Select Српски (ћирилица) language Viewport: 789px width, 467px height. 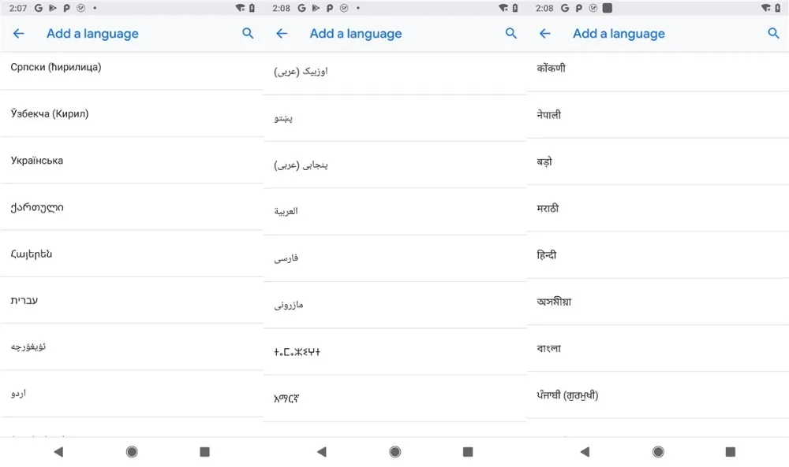(x=131, y=67)
